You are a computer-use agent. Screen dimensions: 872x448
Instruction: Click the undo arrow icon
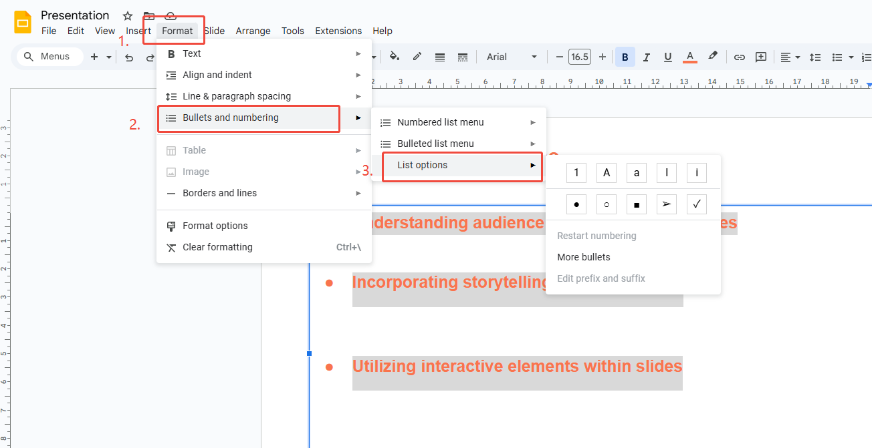pyautogui.click(x=129, y=57)
